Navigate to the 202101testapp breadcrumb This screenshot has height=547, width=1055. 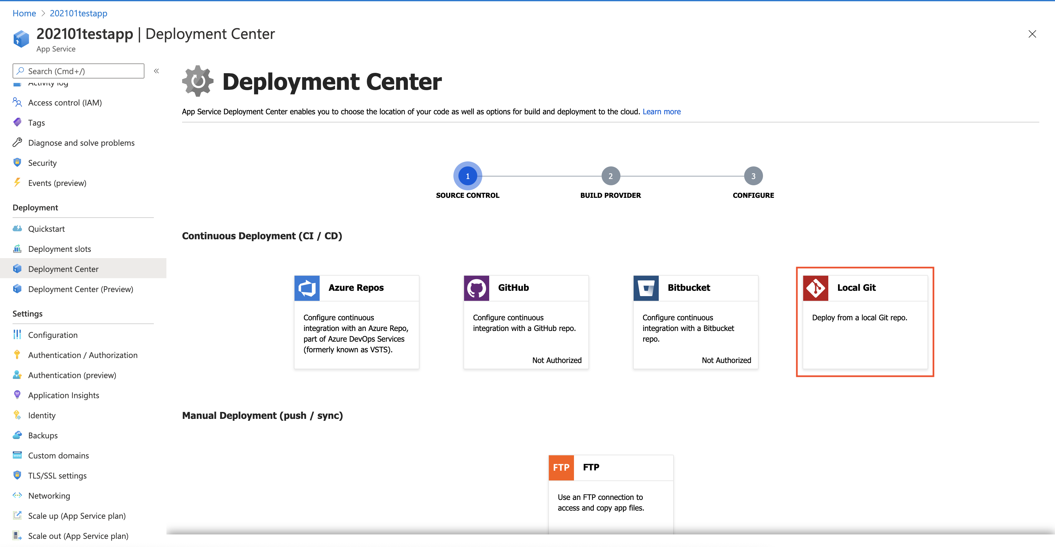tap(78, 13)
